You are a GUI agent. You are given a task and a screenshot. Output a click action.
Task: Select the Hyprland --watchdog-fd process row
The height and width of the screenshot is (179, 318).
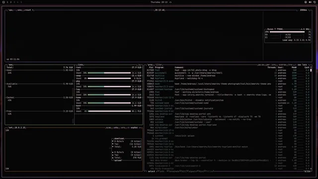coord(228,79)
